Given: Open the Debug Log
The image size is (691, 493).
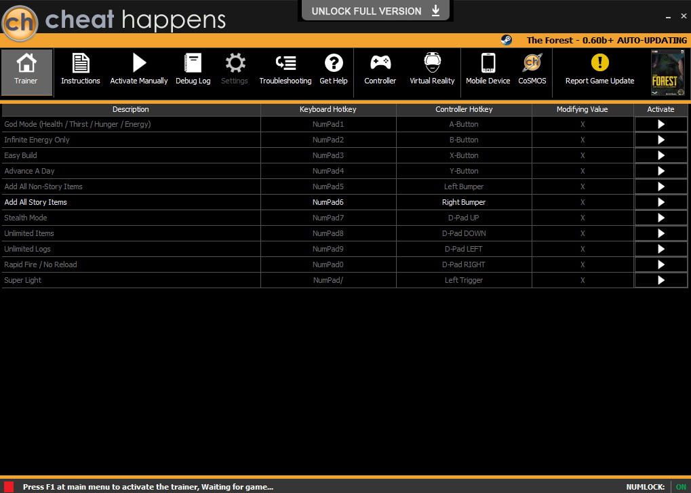Looking at the screenshot, I should click(193, 69).
